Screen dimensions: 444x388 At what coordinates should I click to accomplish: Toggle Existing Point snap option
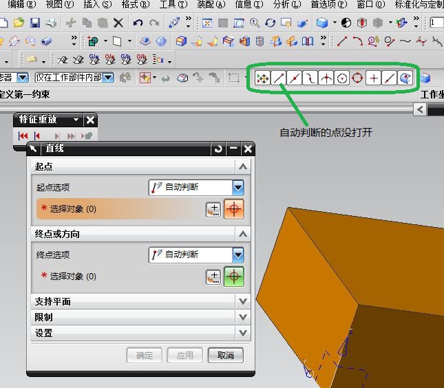pyautogui.click(x=374, y=78)
